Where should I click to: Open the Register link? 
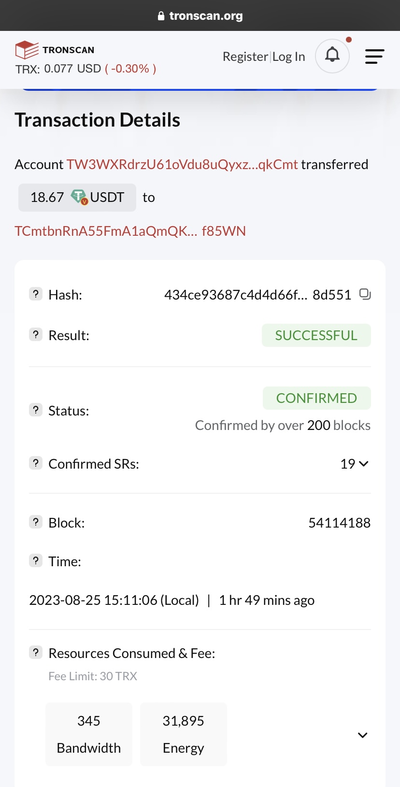(245, 57)
